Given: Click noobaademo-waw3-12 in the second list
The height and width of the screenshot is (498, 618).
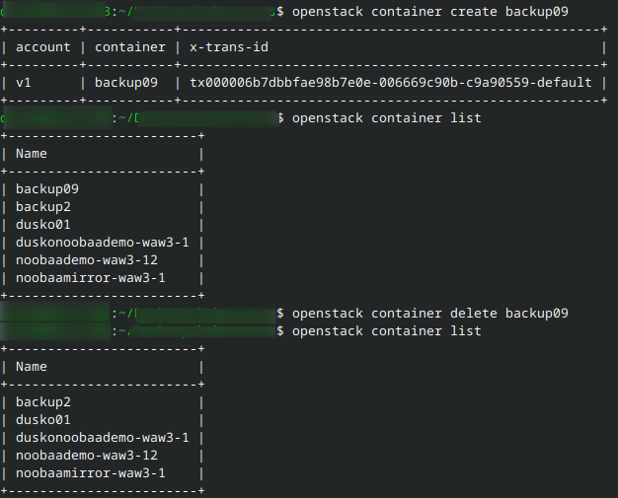Looking at the screenshot, I should (87, 456).
